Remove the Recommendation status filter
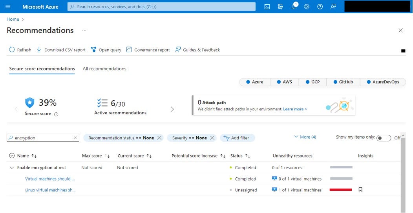 [x=159, y=138]
